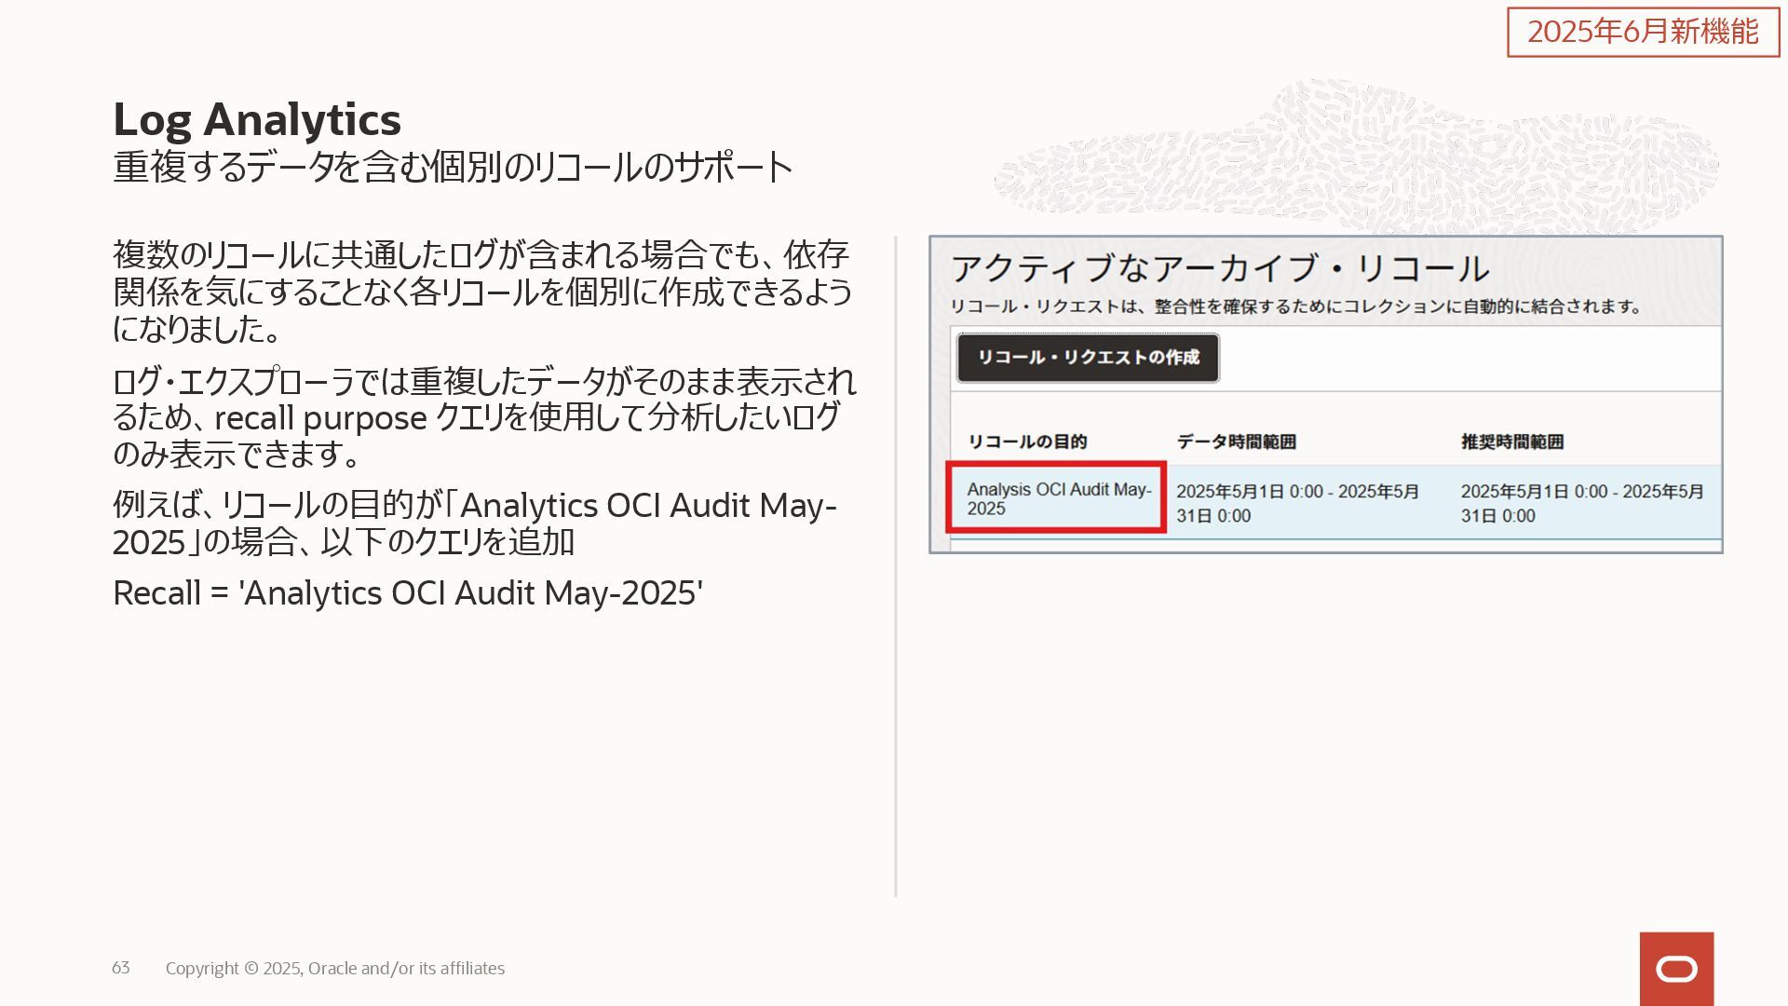Select the Analysis OCI Audit May-2025 recall cell
Image resolution: width=1788 pixels, height=1006 pixels.
tap(1056, 498)
